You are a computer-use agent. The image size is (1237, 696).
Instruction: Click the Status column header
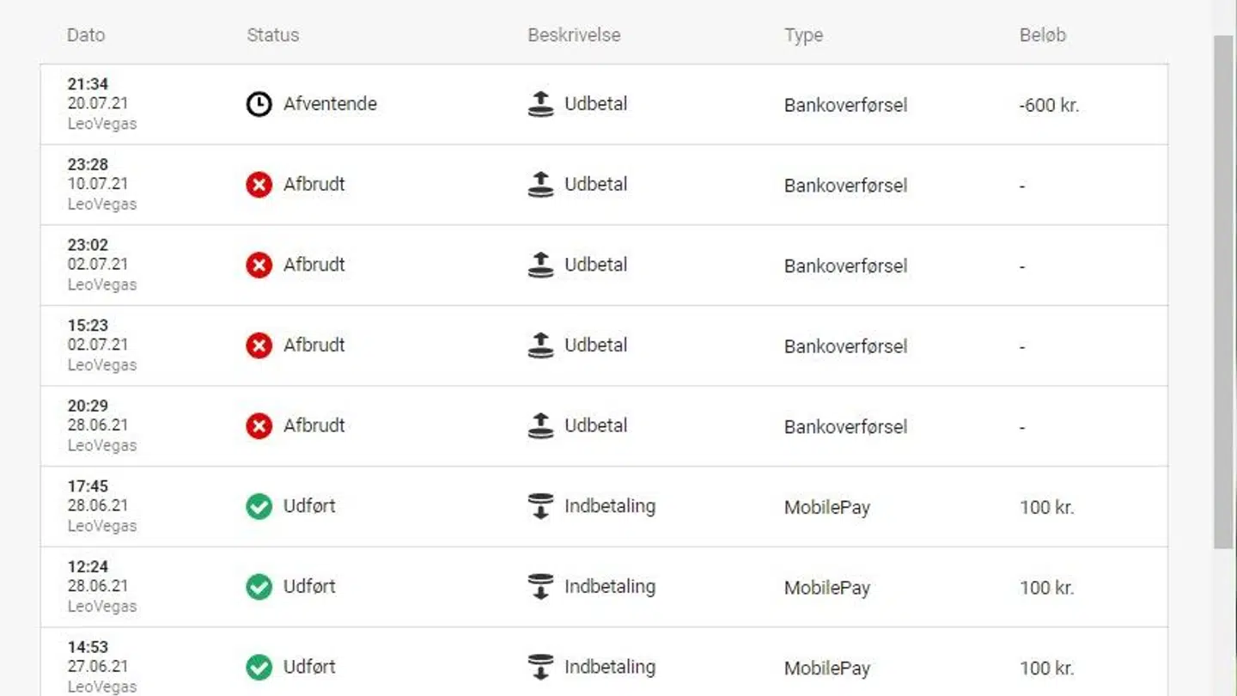coord(272,35)
